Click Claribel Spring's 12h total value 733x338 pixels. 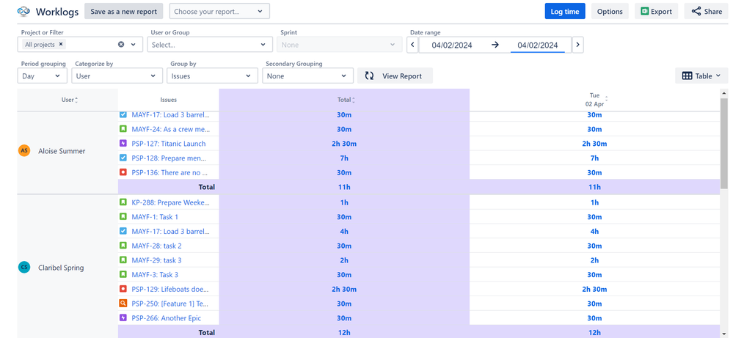coord(344,332)
